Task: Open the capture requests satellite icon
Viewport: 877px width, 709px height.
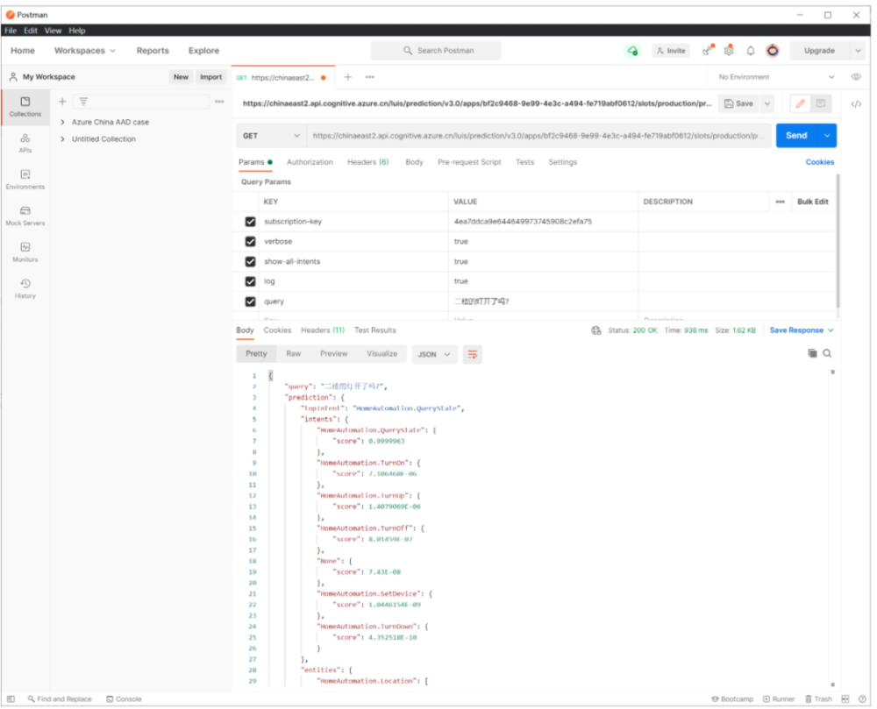Action: (708, 50)
